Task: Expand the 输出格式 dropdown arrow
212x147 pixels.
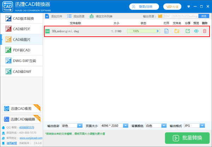Action: [x=202, y=126]
